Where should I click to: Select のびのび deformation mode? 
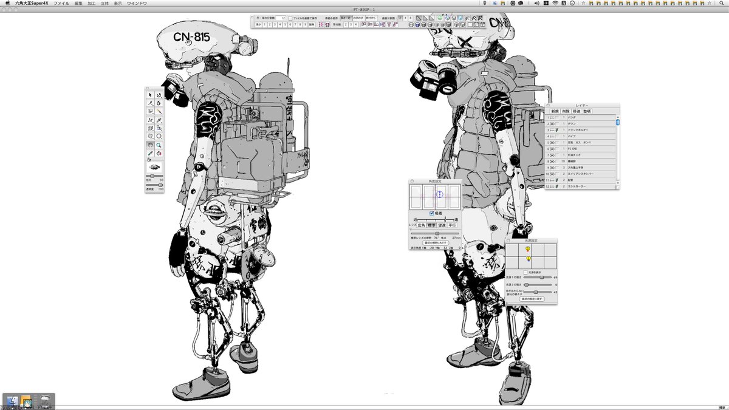coord(358,18)
